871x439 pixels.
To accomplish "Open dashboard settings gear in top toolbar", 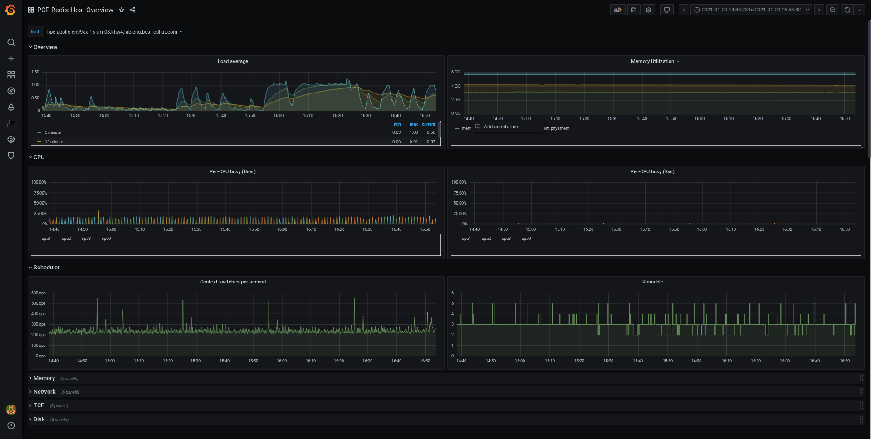I will (649, 10).
